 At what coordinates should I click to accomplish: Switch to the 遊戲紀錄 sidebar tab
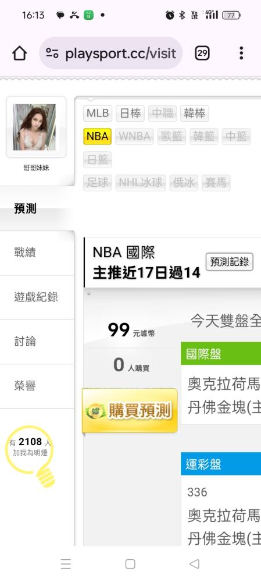coord(37,297)
